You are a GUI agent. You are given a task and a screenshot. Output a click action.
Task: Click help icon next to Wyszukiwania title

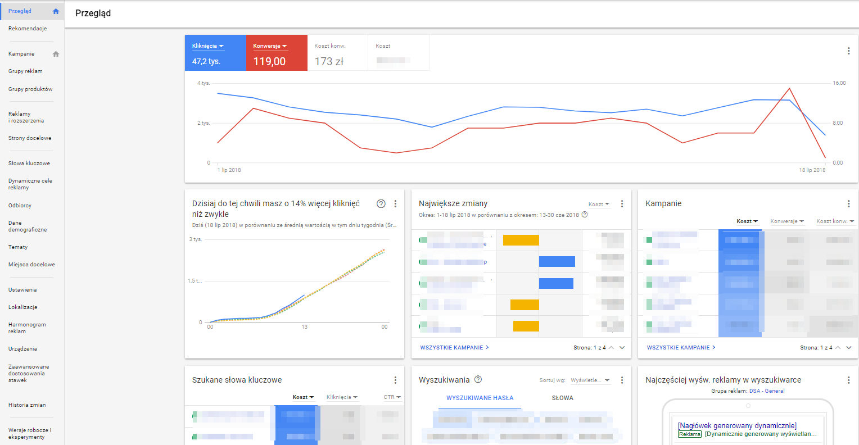coord(478,380)
